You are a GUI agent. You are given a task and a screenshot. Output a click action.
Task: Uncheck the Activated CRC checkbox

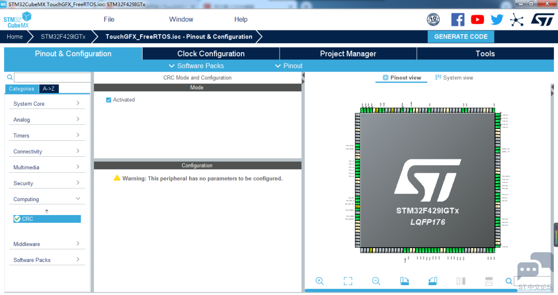[109, 100]
